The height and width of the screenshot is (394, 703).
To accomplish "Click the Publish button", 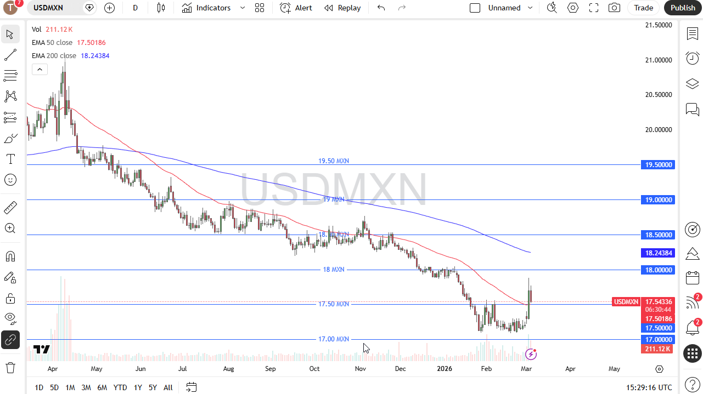I will point(682,8).
